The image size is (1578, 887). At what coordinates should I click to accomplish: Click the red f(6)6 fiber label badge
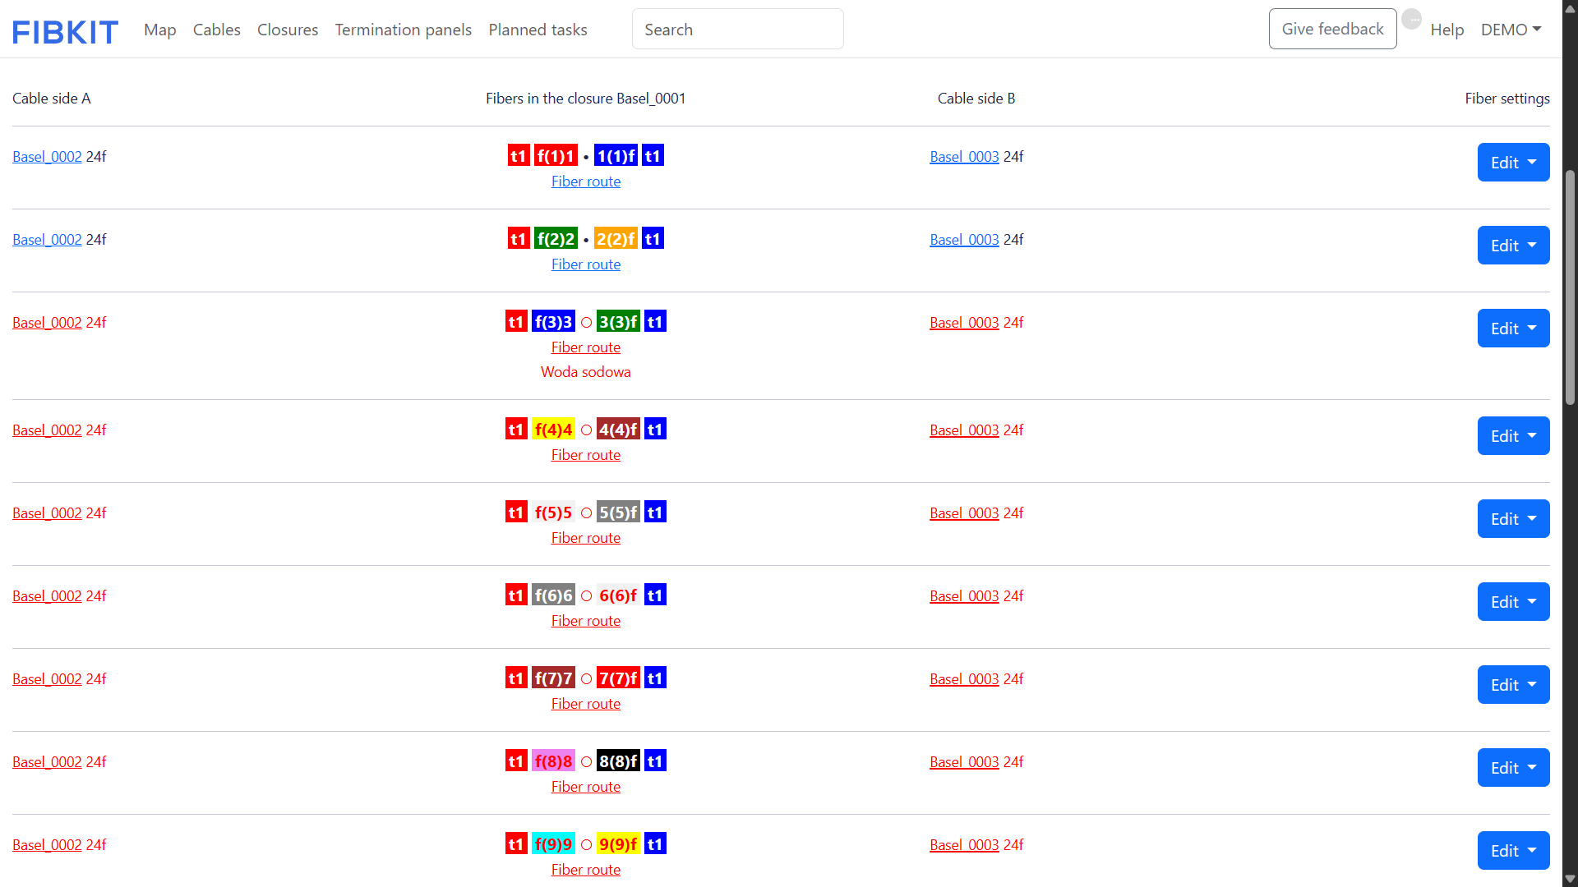click(553, 595)
